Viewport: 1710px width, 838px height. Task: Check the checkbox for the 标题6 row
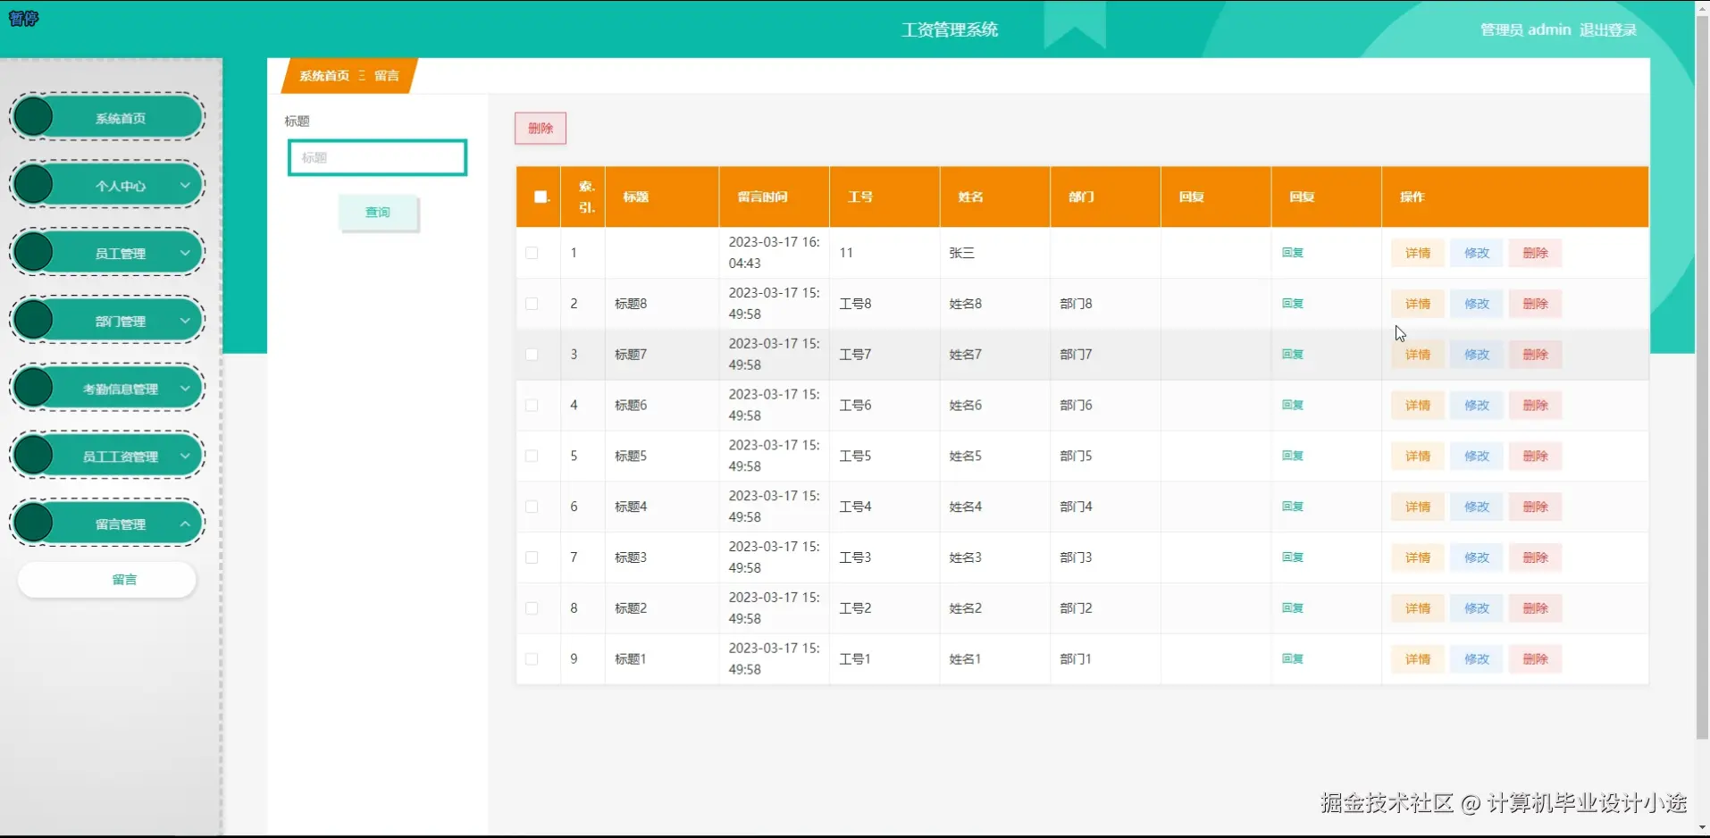[x=532, y=406]
